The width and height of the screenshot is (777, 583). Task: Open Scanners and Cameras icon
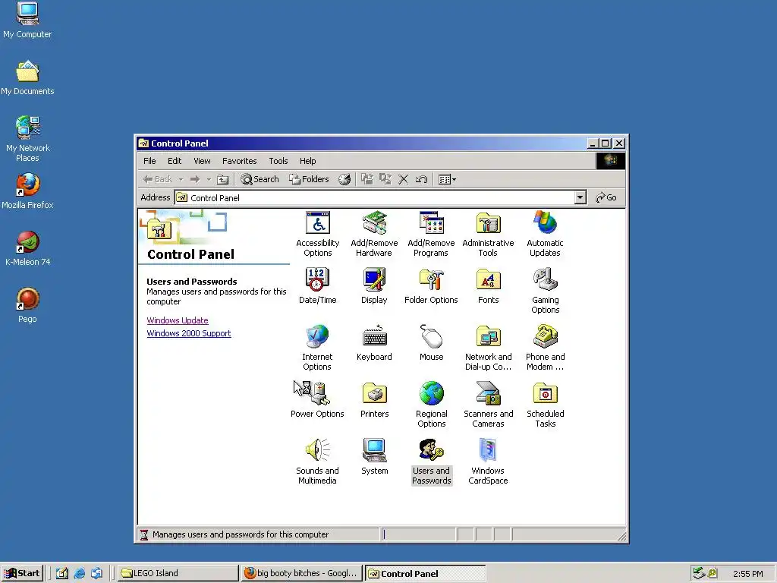(488, 405)
